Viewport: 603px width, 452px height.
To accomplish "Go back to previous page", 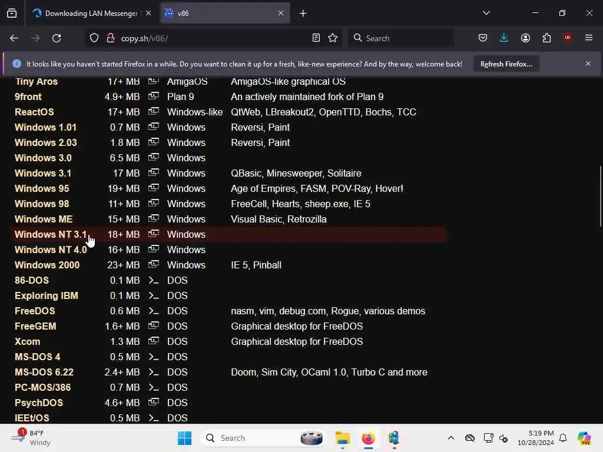I will point(14,38).
